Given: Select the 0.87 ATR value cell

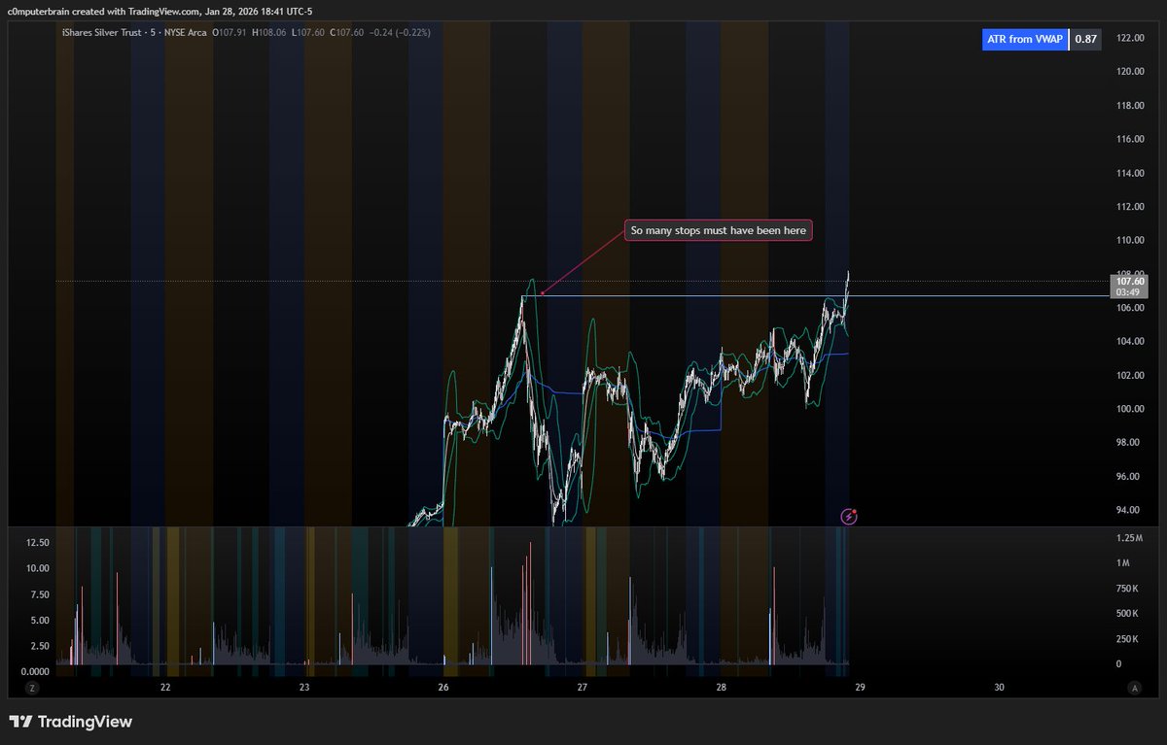Looking at the screenshot, I should click(x=1084, y=40).
